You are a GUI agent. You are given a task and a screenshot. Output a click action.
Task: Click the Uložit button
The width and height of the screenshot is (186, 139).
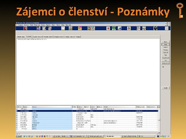tap(166, 45)
